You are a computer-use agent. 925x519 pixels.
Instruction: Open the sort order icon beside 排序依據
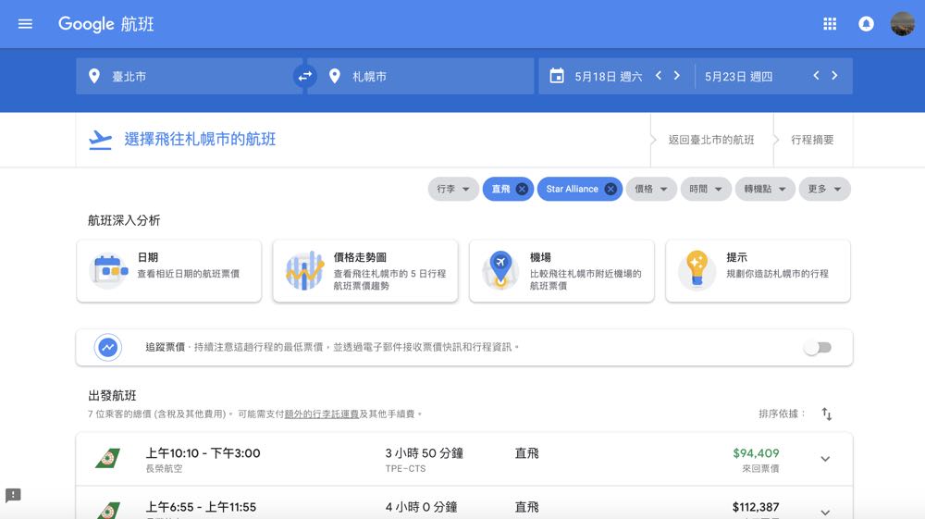pyautogui.click(x=826, y=414)
